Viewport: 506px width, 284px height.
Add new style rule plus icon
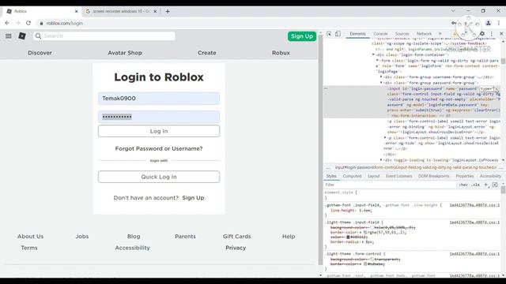click(486, 185)
